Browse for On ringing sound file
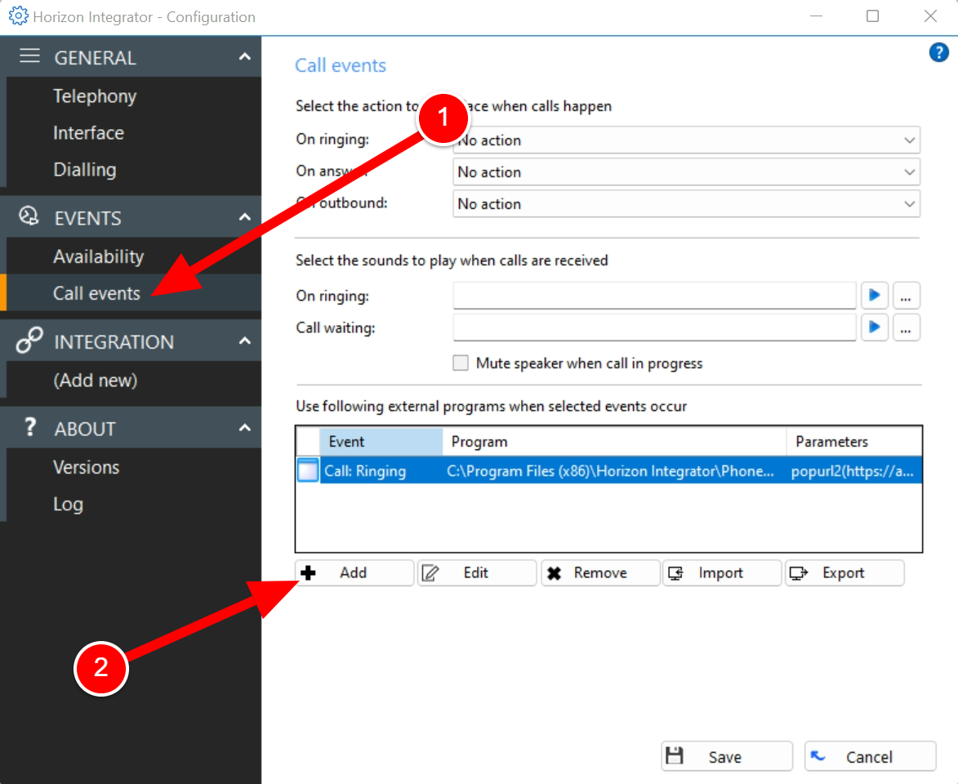The height and width of the screenshot is (784, 958). (x=906, y=296)
